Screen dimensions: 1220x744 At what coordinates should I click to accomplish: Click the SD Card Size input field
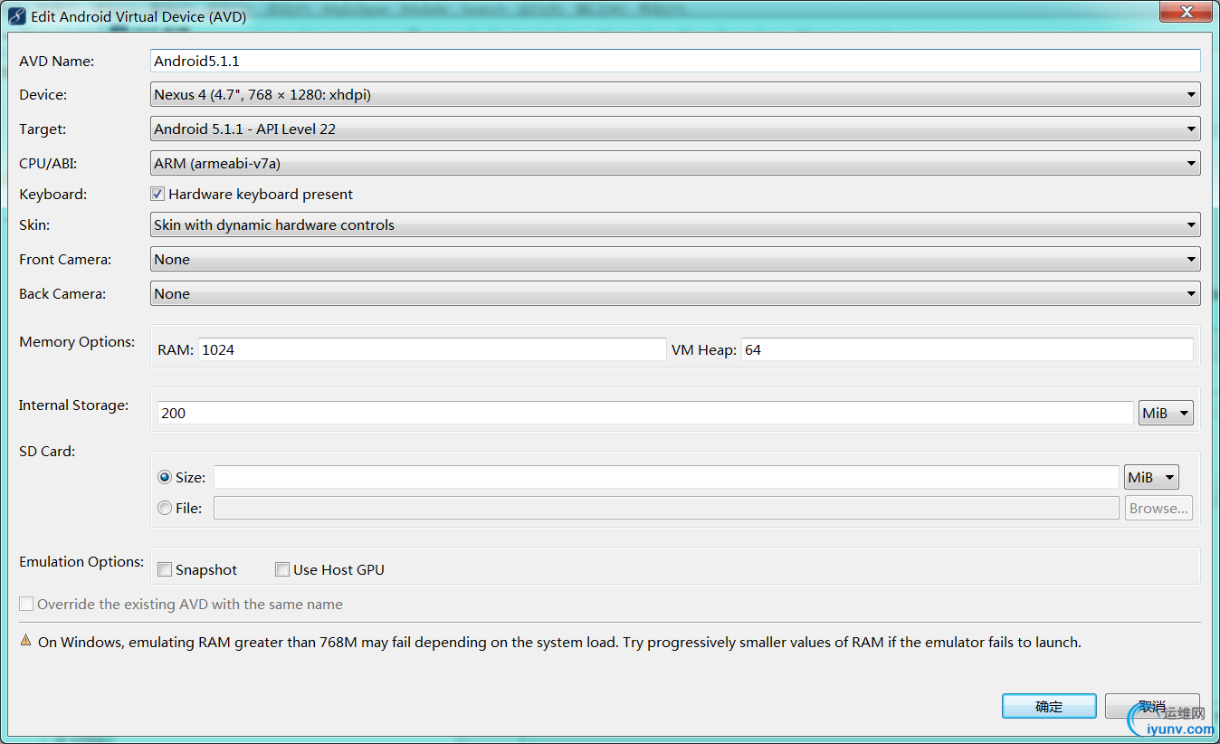click(666, 477)
